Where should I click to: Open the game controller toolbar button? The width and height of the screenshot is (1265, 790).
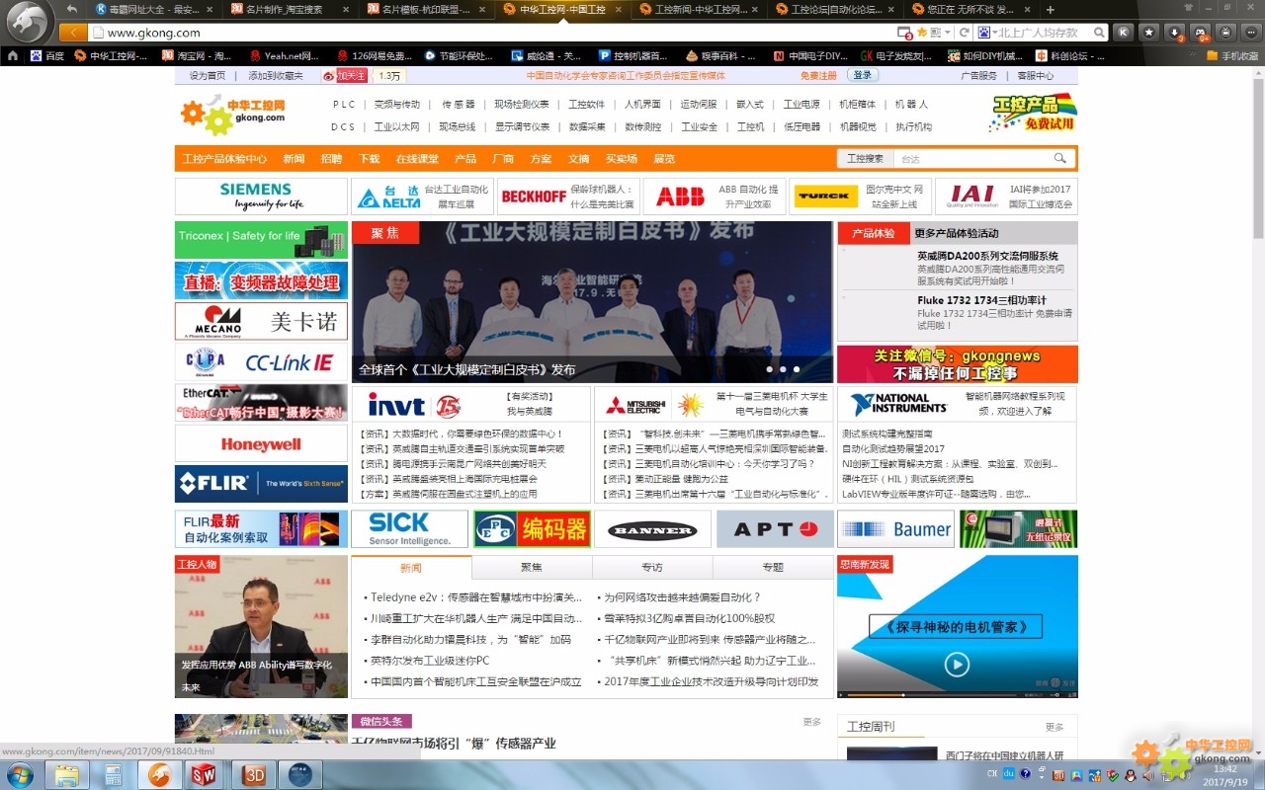point(1201,33)
